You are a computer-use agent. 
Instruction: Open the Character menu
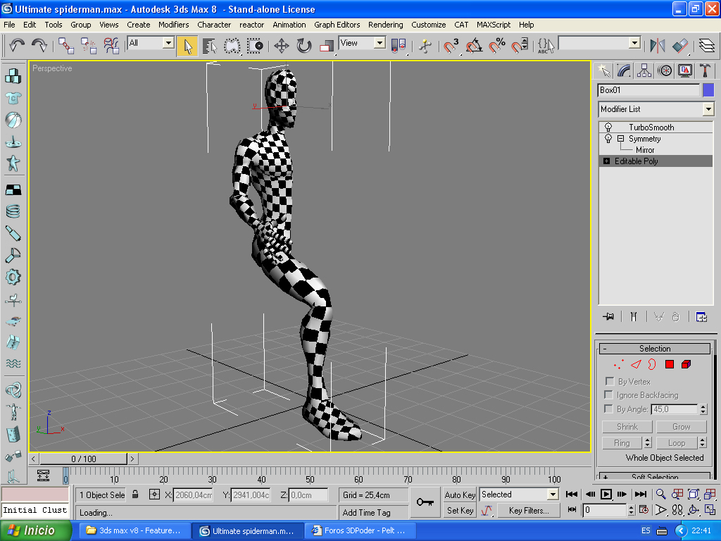pos(214,25)
